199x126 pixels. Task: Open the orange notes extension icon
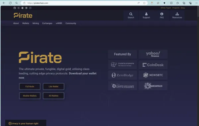click(152, 3)
